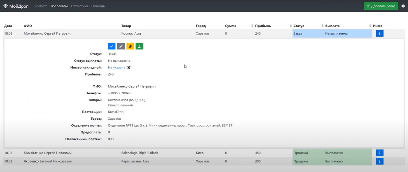Image resolution: width=408 pixels, height=172 pixels.
Task: Click the blue checkmark confirm-order button
Action: click(x=112, y=46)
